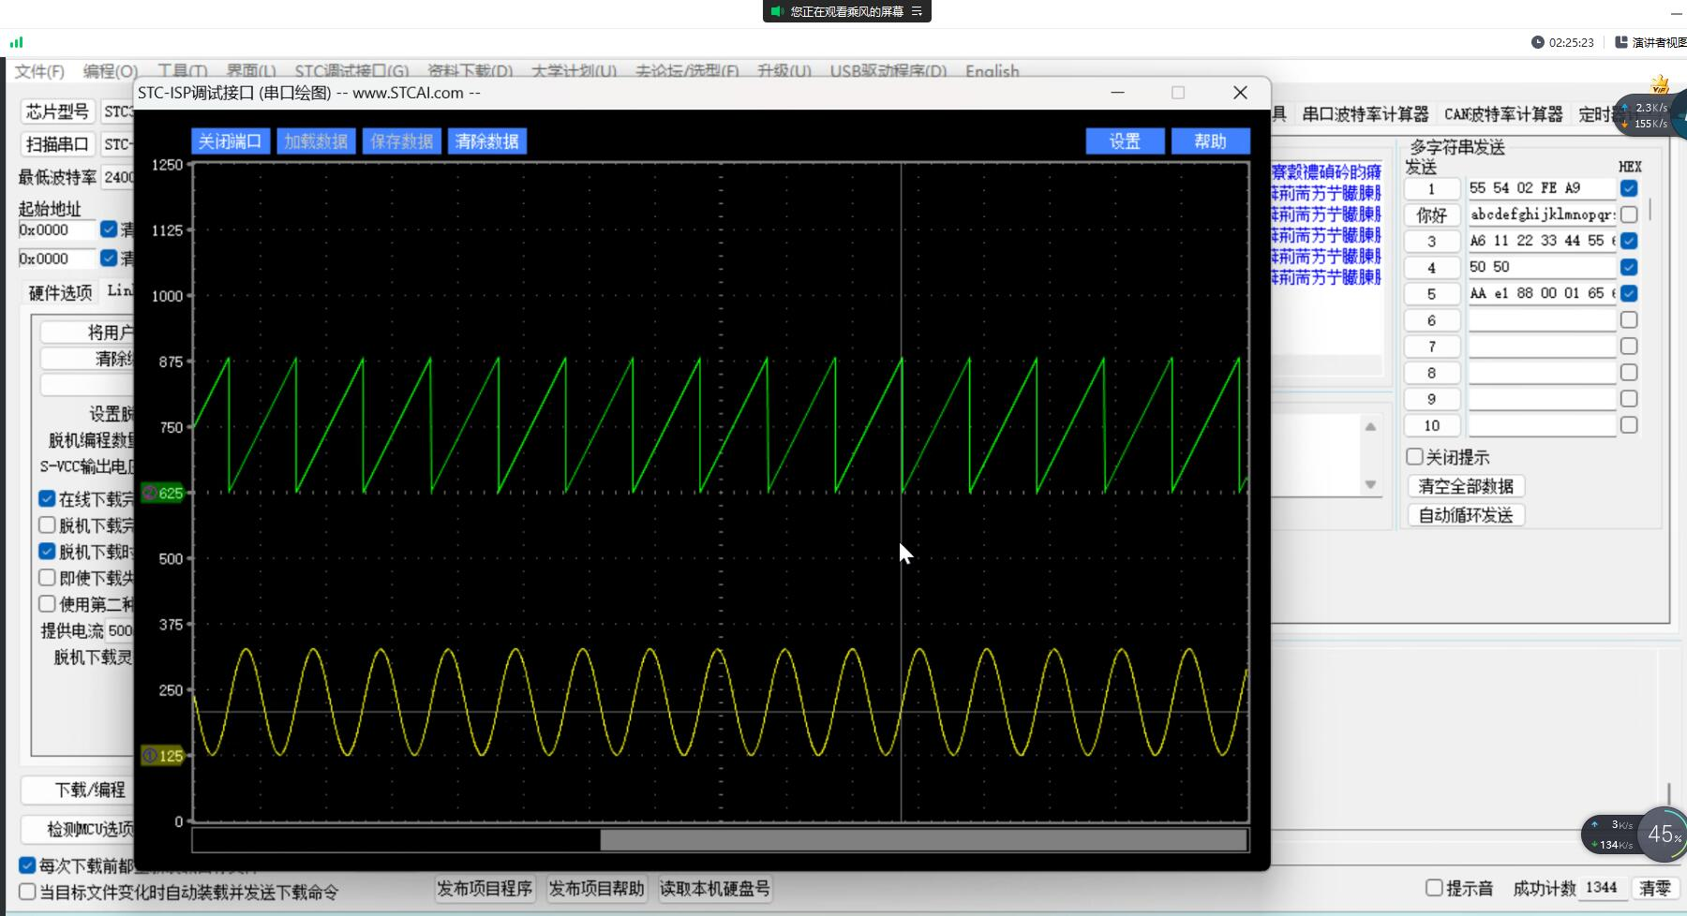Click 扫描串口 button
The width and height of the screenshot is (1687, 916).
[57, 143]
